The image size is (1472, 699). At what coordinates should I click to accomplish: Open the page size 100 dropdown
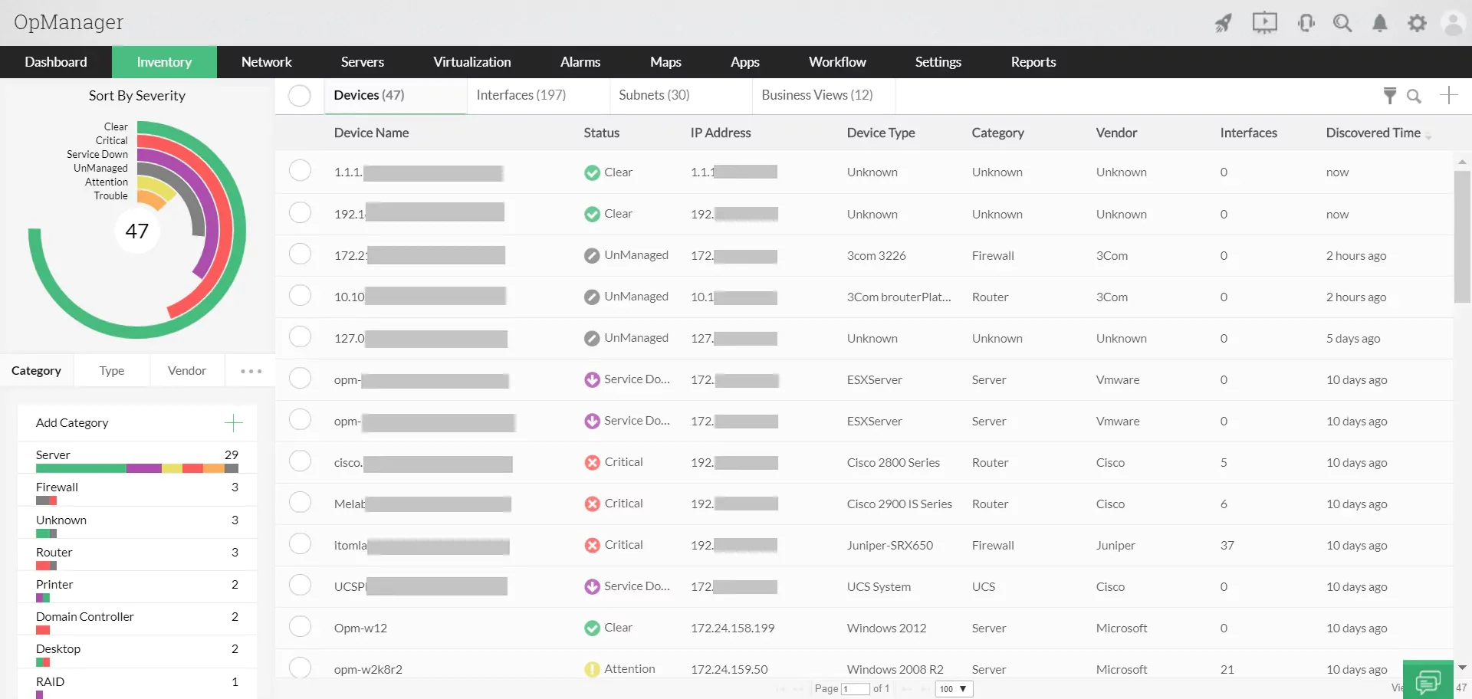[x=953, y=689]
